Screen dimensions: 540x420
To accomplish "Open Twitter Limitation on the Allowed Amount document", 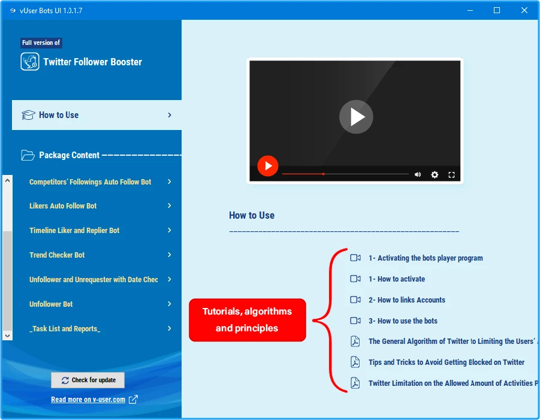I will tap(453, 383).
